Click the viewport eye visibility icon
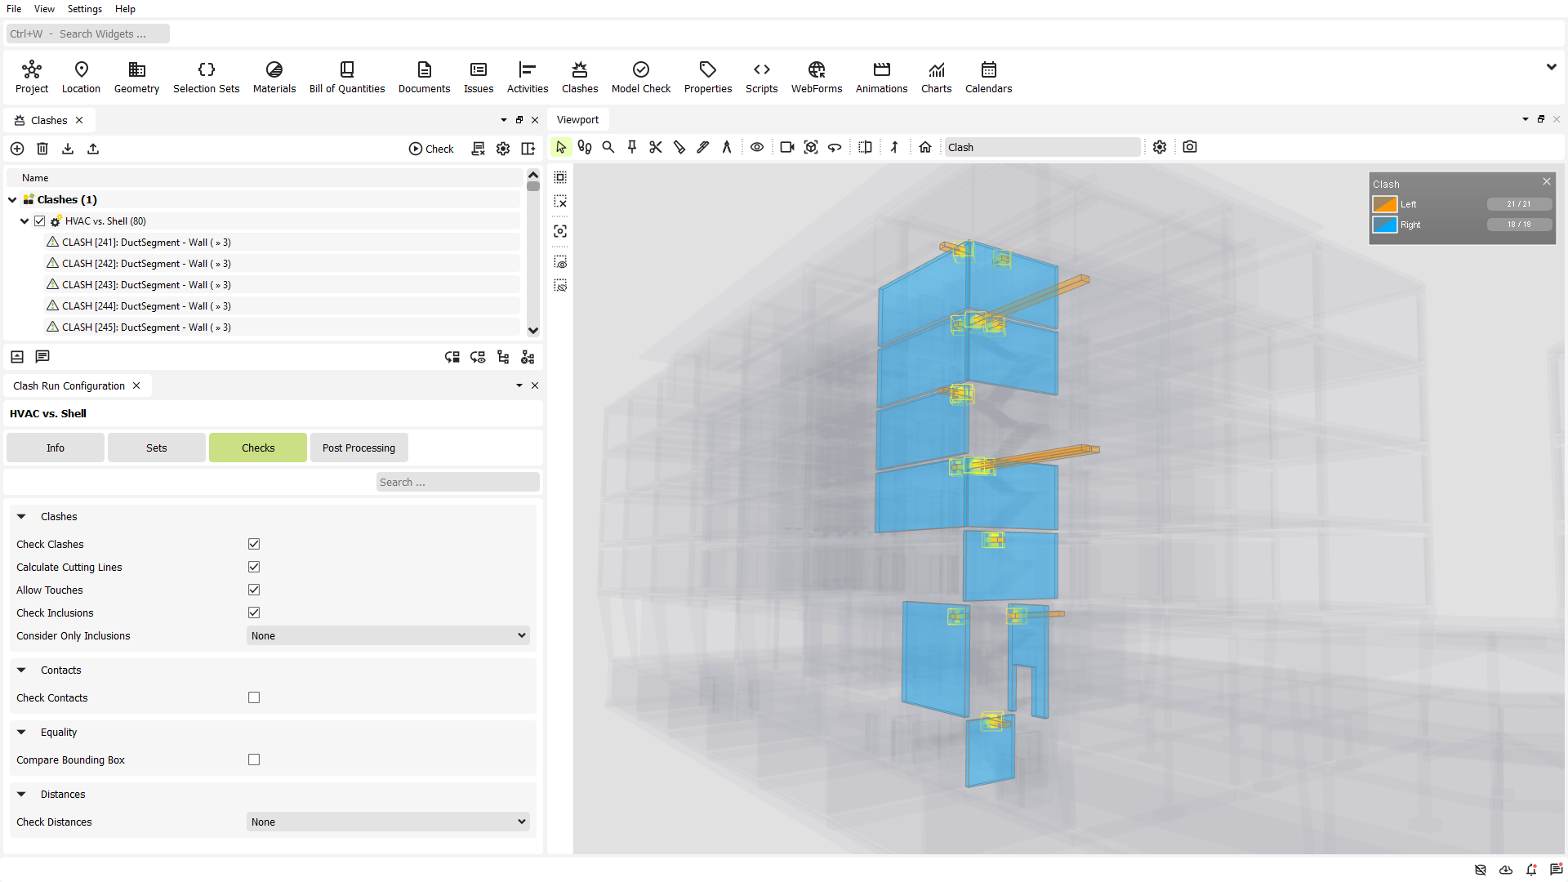The height and width of the screenshot is (882, 1568). (x=757, y=147)
